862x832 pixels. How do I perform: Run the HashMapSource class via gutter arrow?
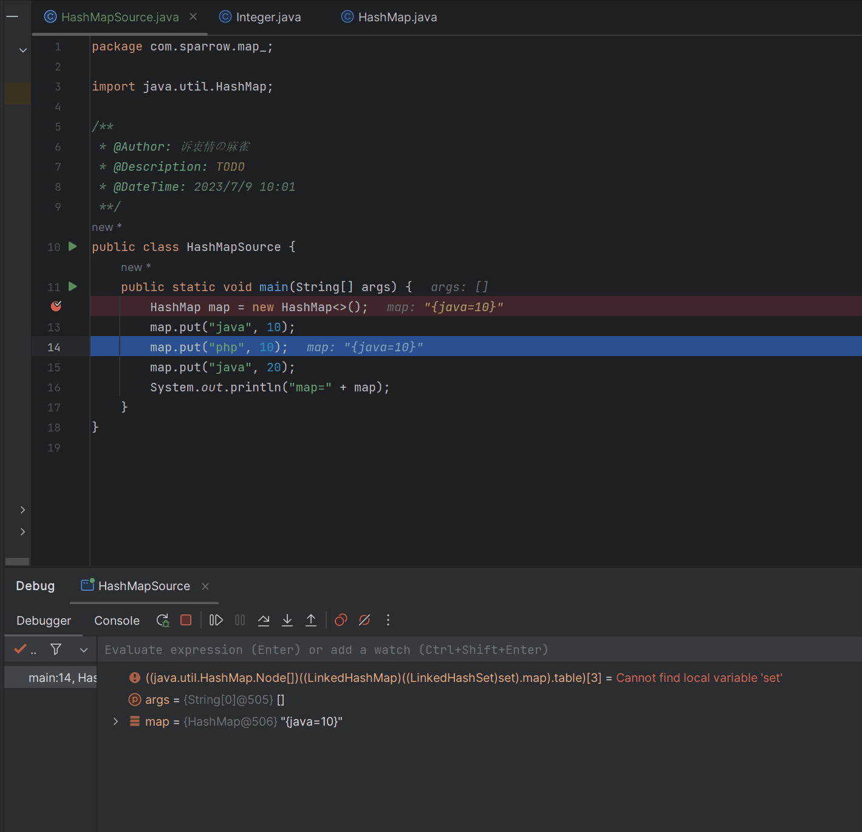point(73,247)
